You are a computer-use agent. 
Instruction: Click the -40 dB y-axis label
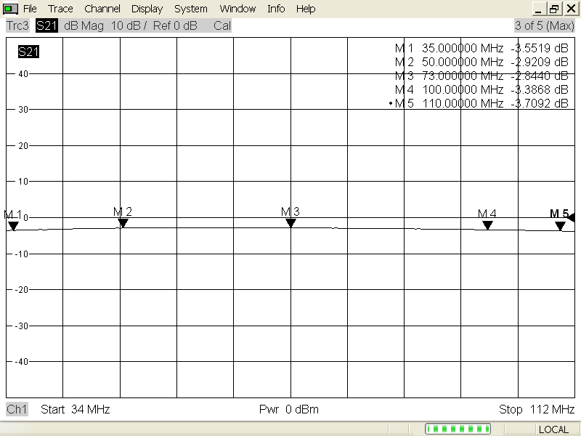coord(22,361)
